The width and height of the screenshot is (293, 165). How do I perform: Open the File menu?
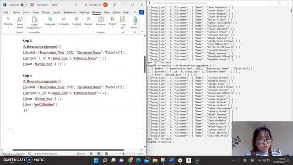tap(6, 12)
